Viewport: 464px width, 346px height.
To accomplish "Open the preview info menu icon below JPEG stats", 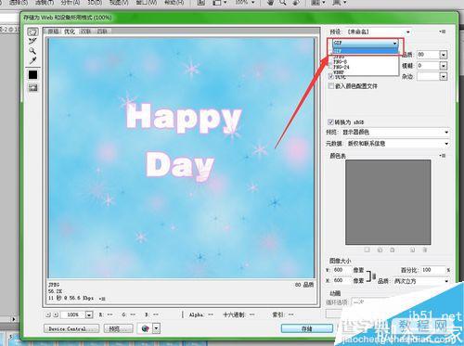I will click(102, 299).
